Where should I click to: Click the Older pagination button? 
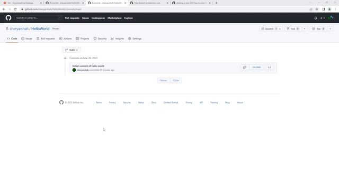click(176, 80)
